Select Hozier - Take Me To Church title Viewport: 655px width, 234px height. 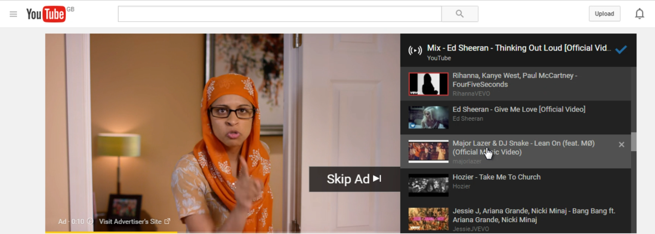(496, 177)
